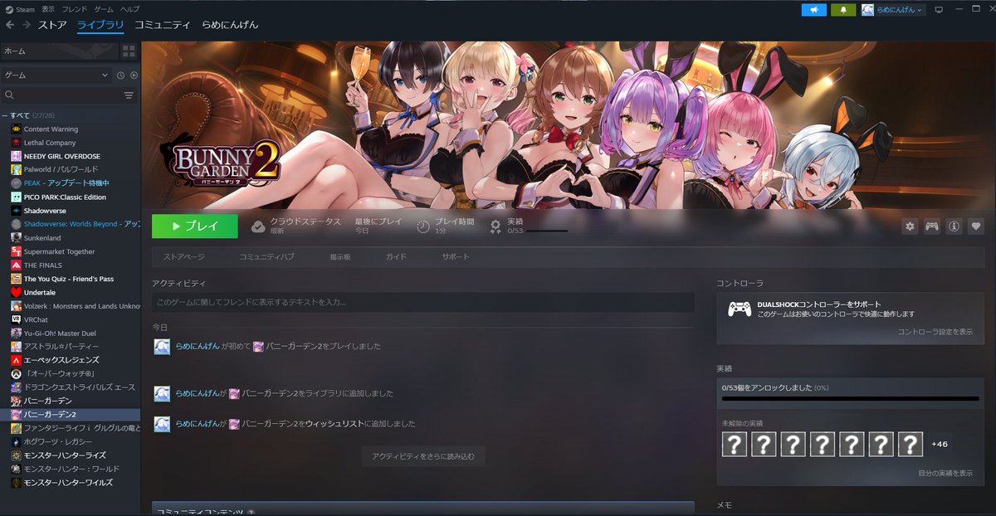
Task: Click the DUALSHOCK controller icon
Action: [x=740, y=309]
